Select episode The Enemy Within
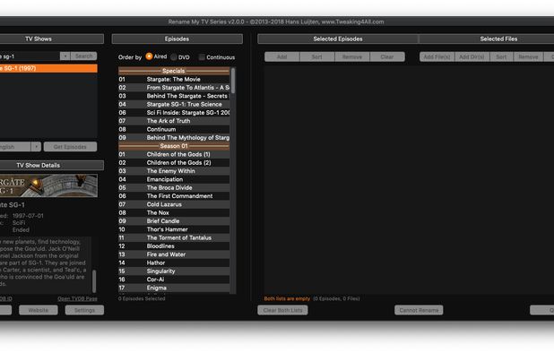The image size is (554, 353). pos(174,171)
